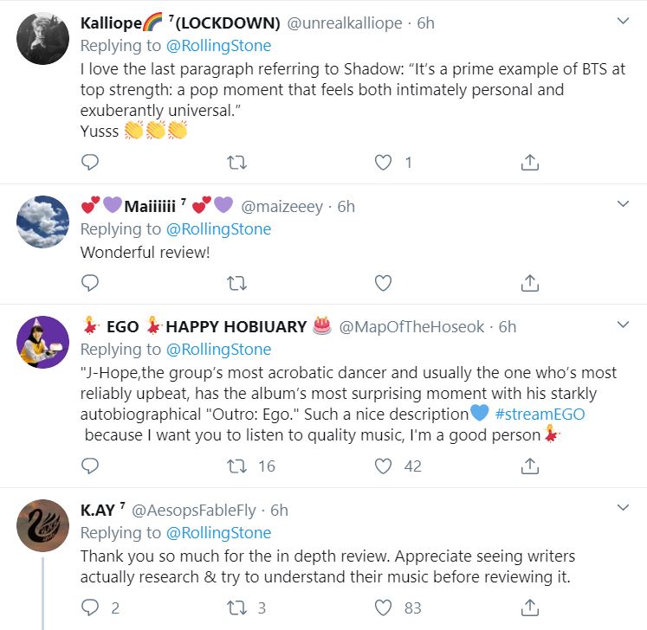Like Kalliope's tweet with one like

(x=383, y=162)
